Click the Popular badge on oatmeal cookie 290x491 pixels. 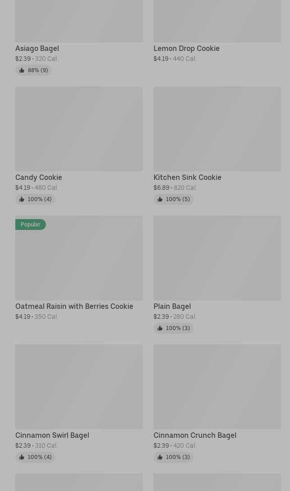tap(31, 225)
